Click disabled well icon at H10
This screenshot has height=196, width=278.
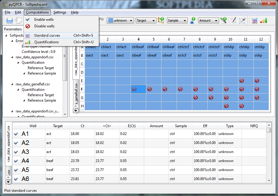(x=226, y=106)
